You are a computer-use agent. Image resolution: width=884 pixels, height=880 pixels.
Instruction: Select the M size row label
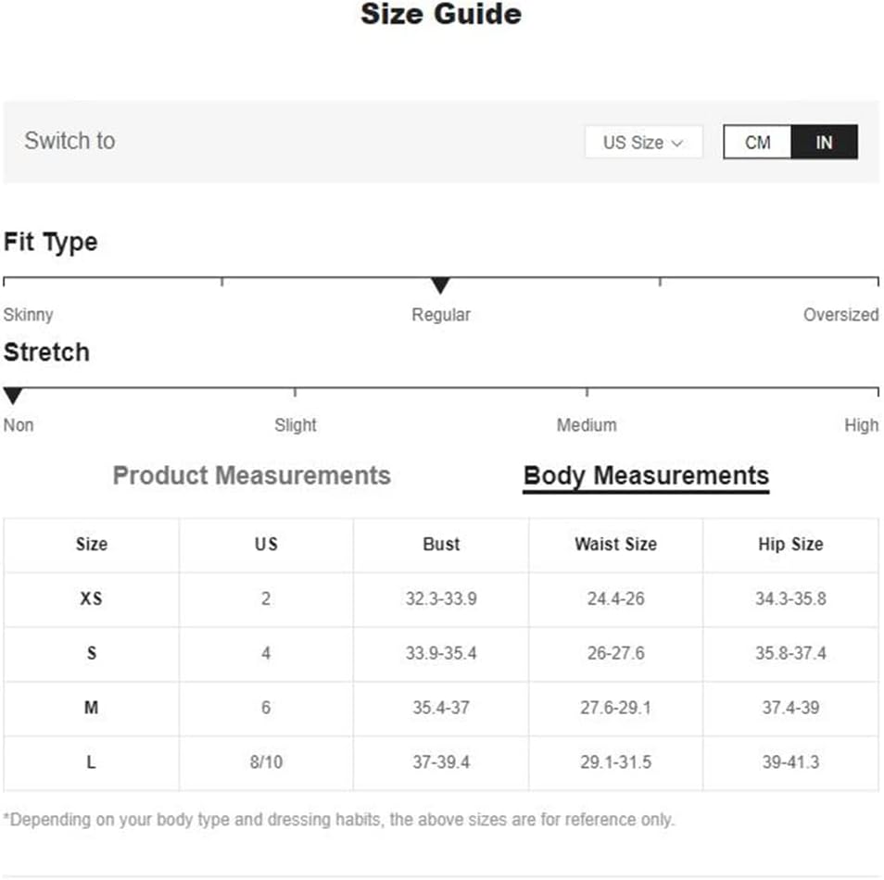[91, 709]
